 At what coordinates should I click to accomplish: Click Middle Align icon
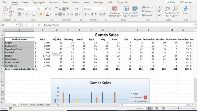coord(60,9)
